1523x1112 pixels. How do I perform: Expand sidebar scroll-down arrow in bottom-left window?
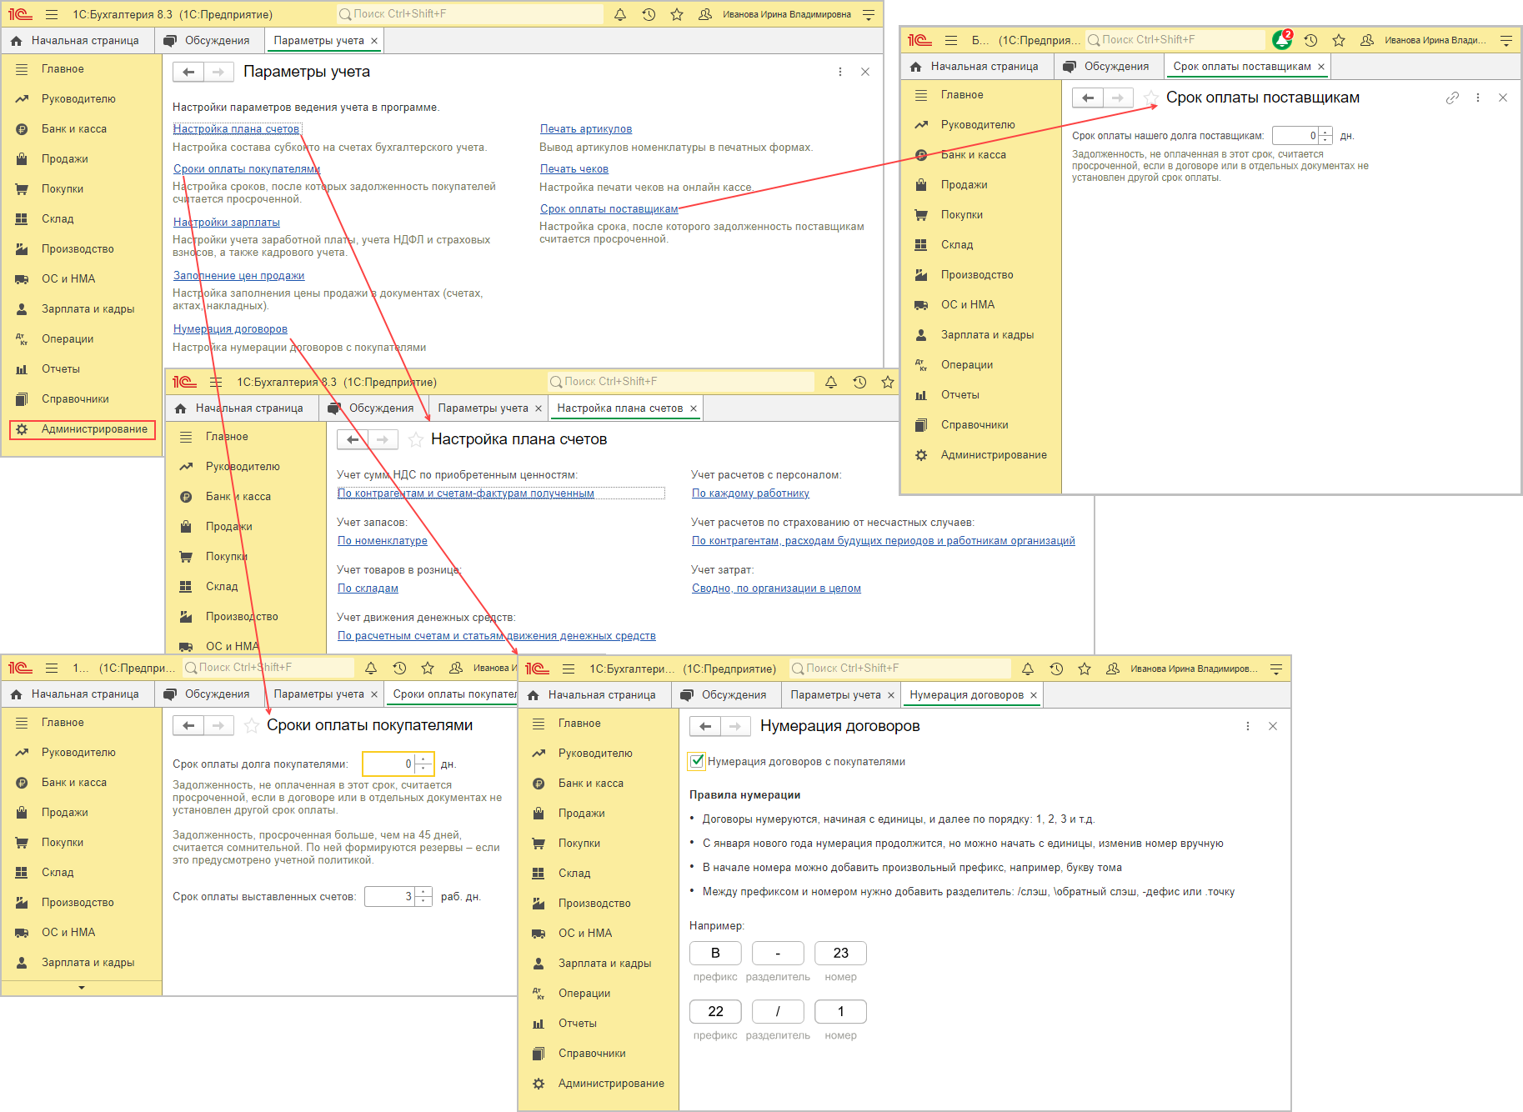pos(82,988)
